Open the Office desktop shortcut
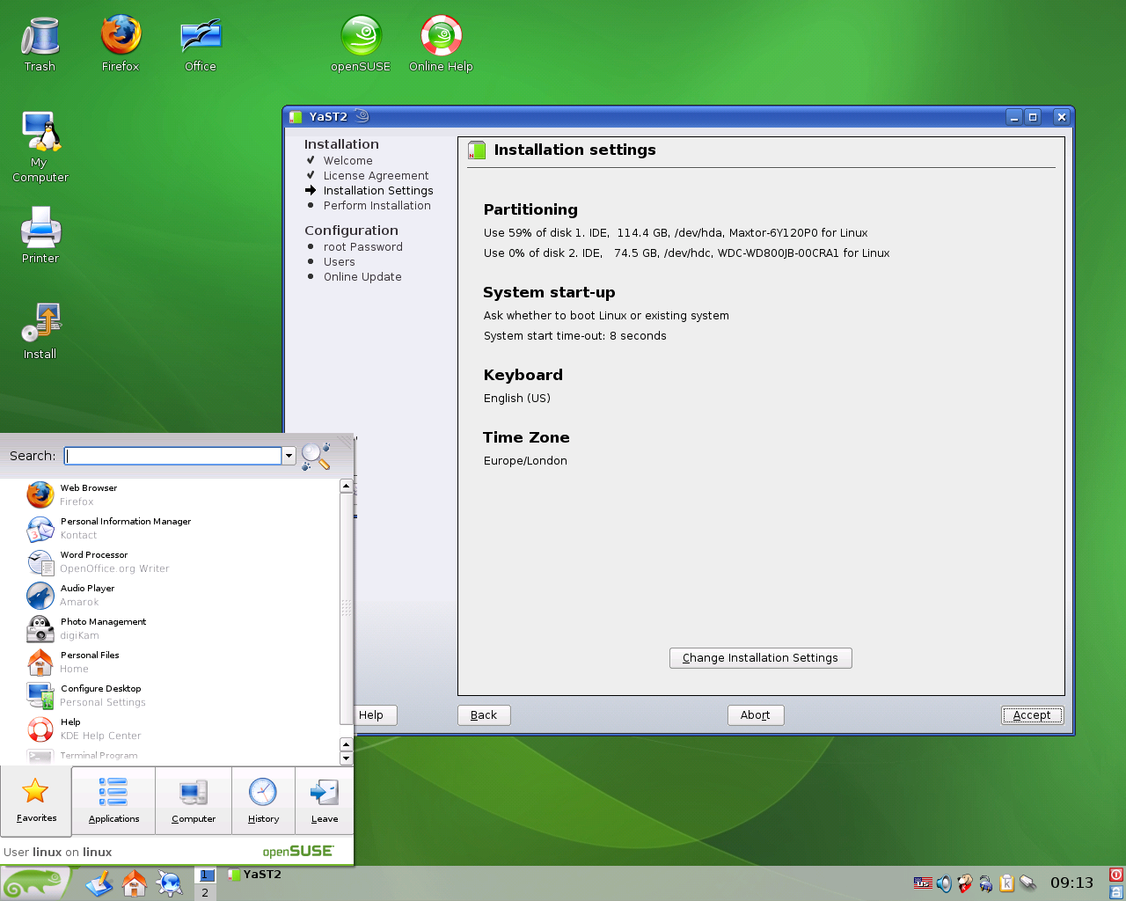Screen dimensions: 1126x901 tap(201, 44)
